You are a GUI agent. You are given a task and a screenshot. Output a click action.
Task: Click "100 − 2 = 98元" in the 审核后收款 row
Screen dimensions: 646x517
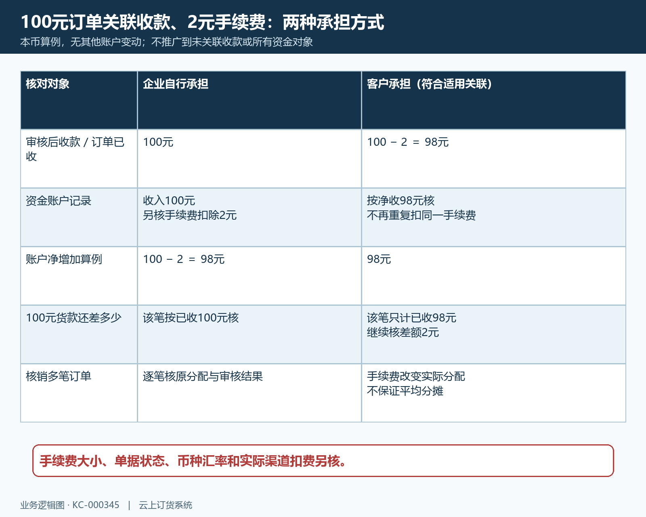[x=408, y=142]
